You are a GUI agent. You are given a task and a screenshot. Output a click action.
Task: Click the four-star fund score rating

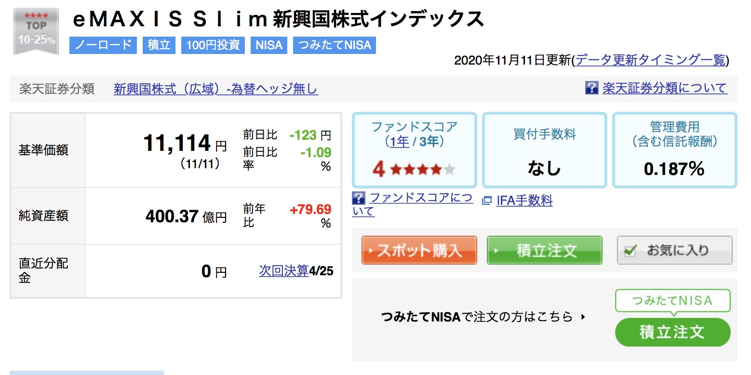point(414,169)
